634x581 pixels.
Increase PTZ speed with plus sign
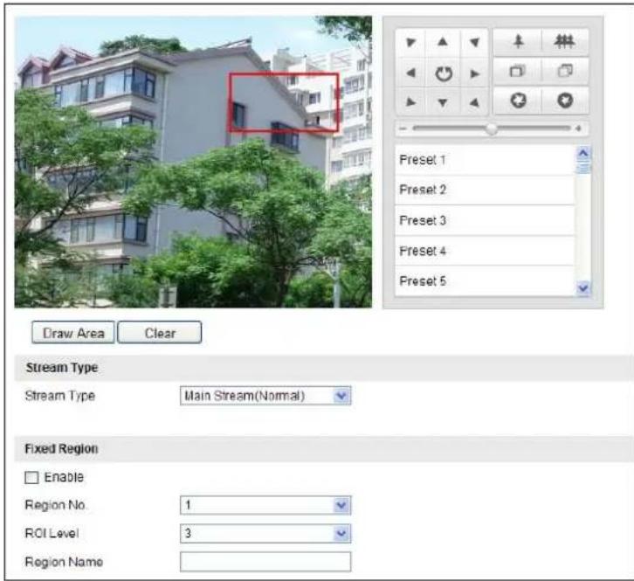(578, 128)
